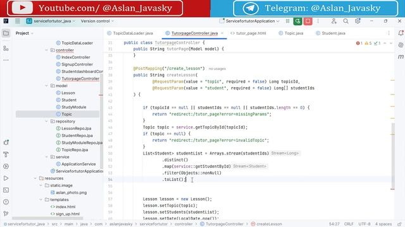This screenshot has height=227, width=405.
Task: Open the Run tool window
Action: point(6,178)
